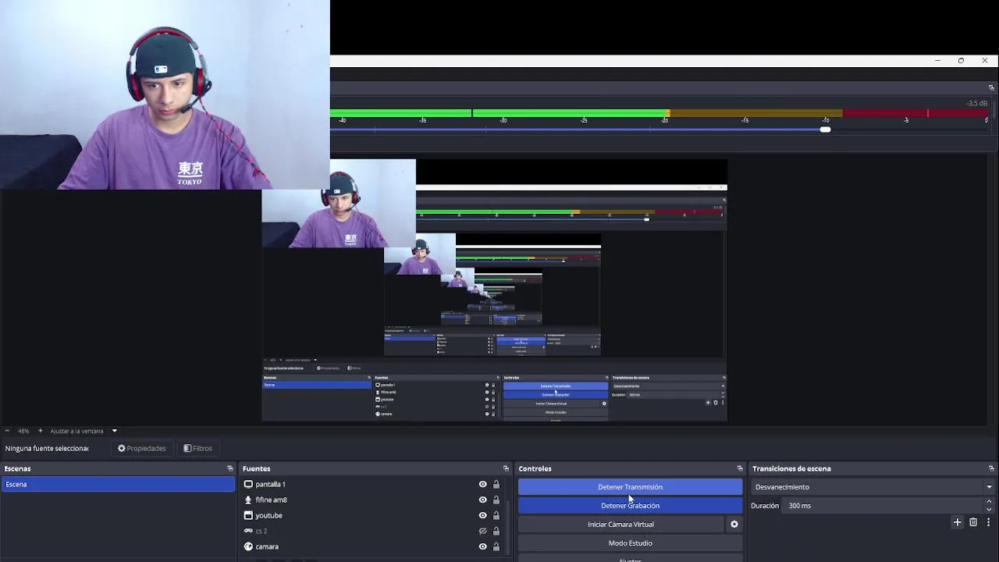This screenshot has width=999, height=562.
Task: Open Propiedades for the source
Action: point(141,448)
